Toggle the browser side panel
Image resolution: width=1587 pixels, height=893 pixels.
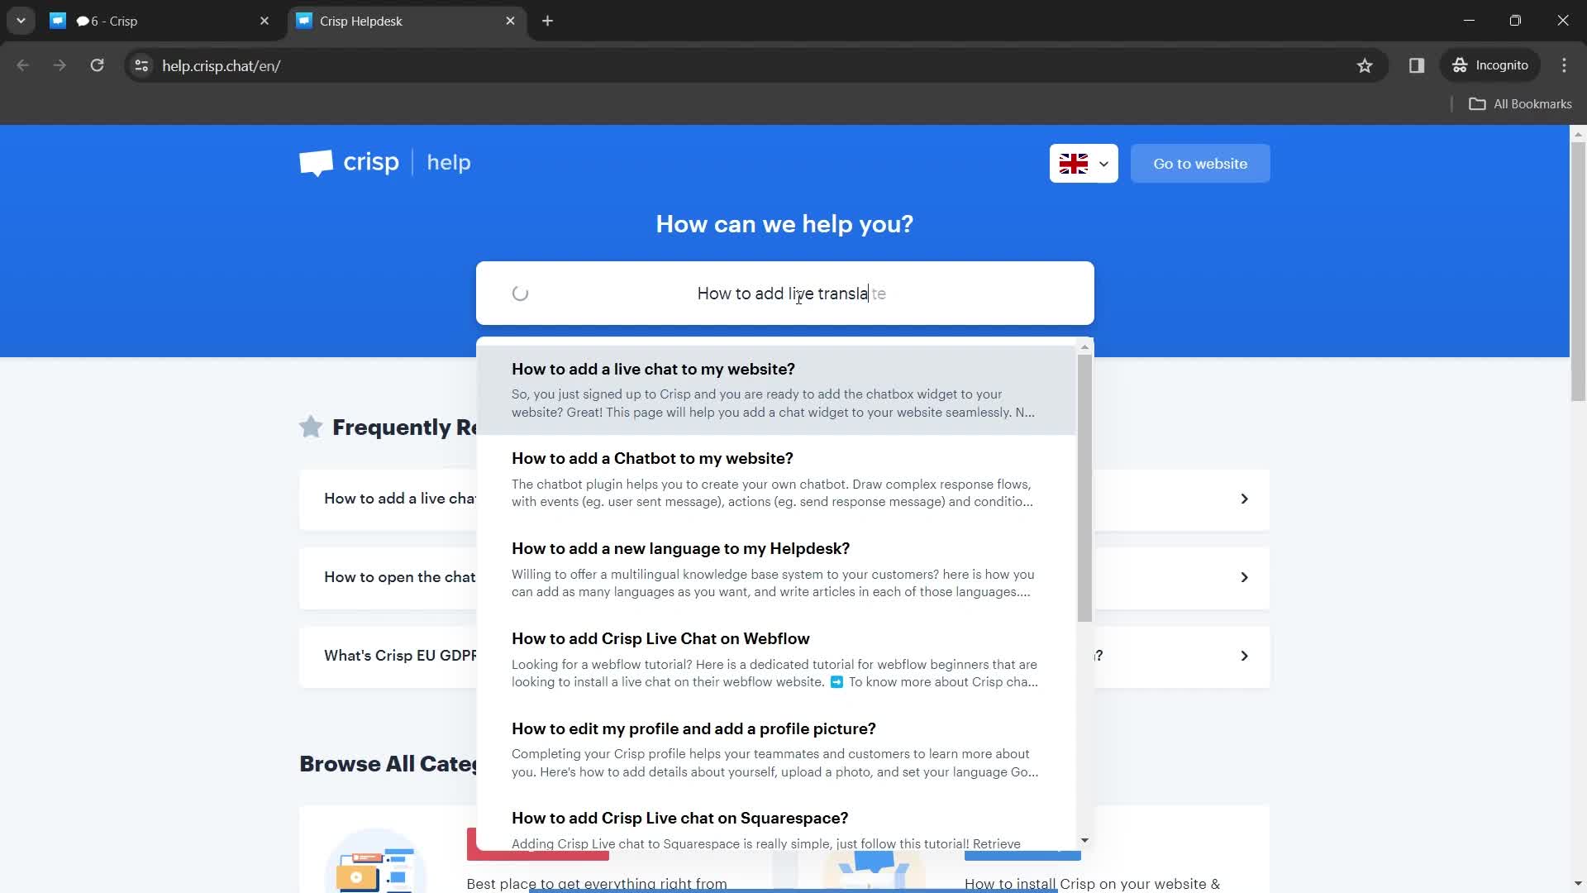pyautogui.click(x=1417, y=65)
